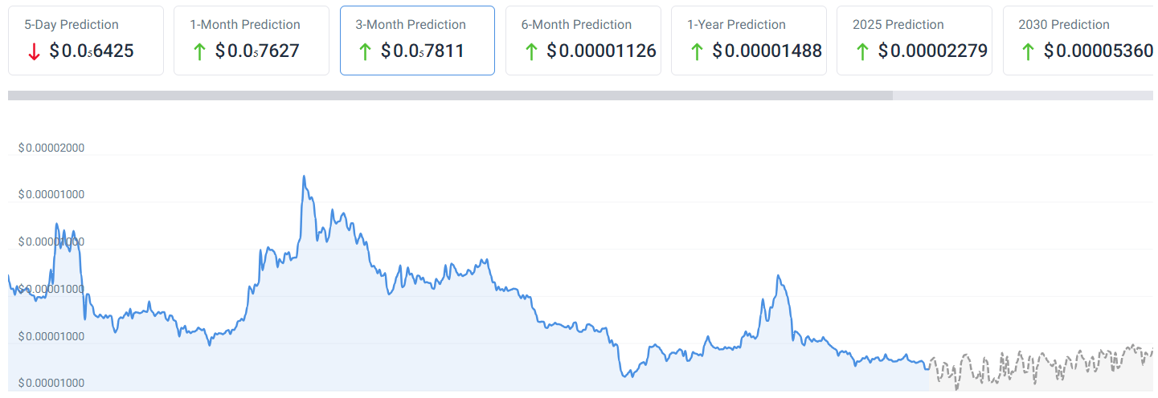The width and height of the screenshot is (1158, 398).
Task: Click the up arrow next to $0.00001126
Action: (x=530, y=52)
